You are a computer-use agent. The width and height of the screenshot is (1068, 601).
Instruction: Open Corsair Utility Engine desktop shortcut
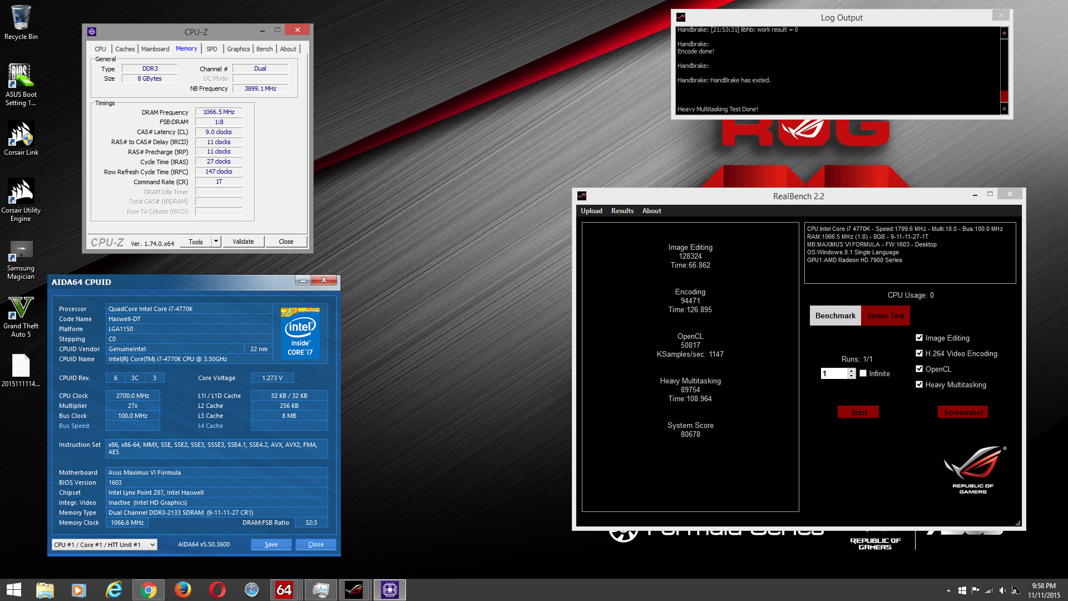pyautogui.click(x=21, y=200)
